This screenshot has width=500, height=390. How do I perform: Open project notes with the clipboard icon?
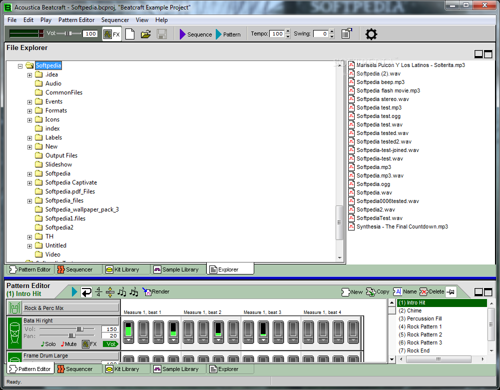(x=347, y=33)
